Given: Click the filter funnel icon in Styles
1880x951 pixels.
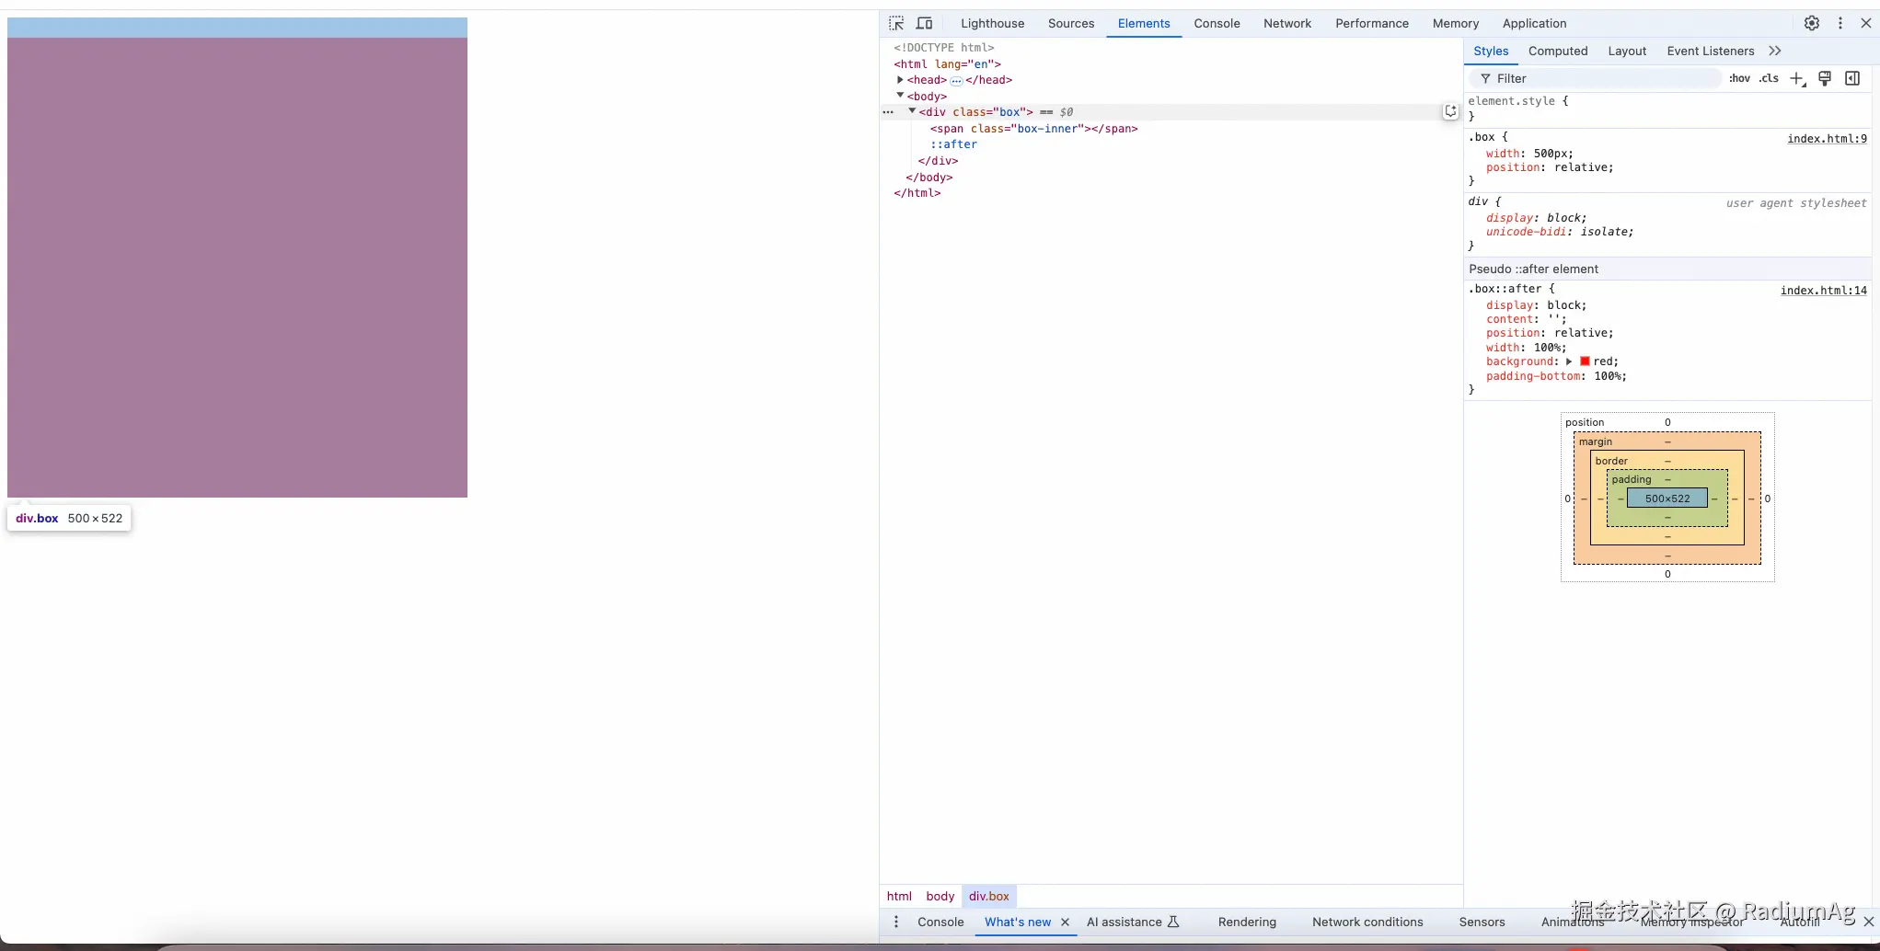Looking at the screenshot, I should pos(1485,78).
